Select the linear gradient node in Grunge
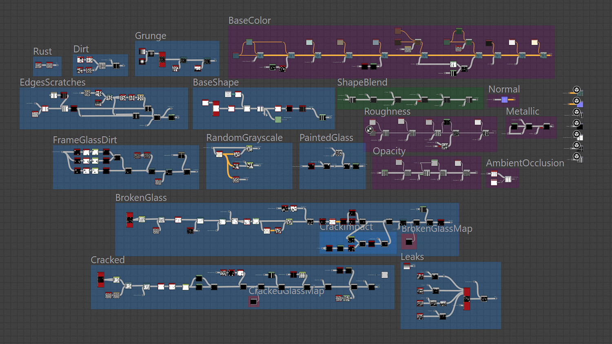 tap(142, 51)
